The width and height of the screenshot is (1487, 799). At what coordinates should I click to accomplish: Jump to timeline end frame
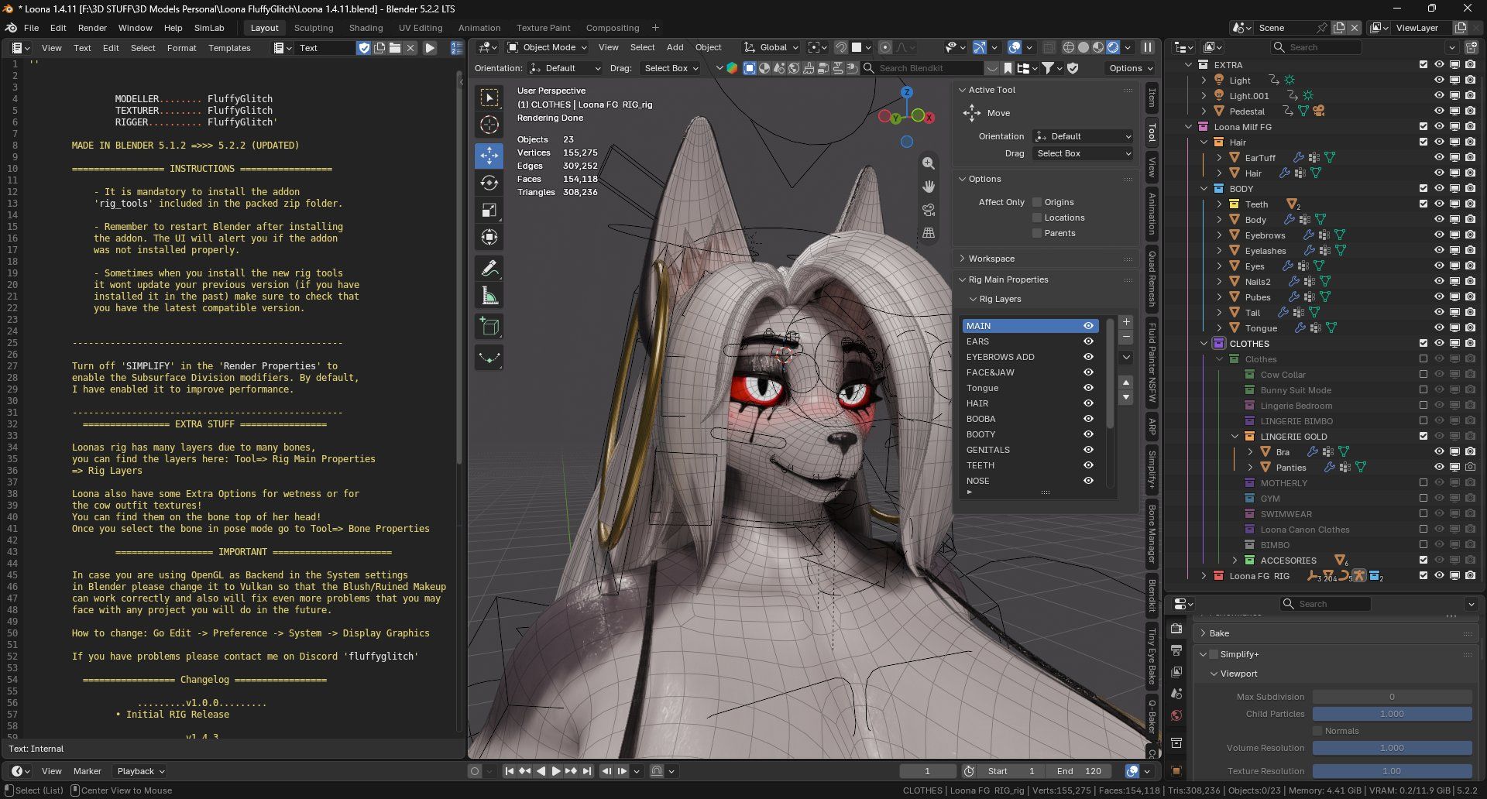point(587,771)
